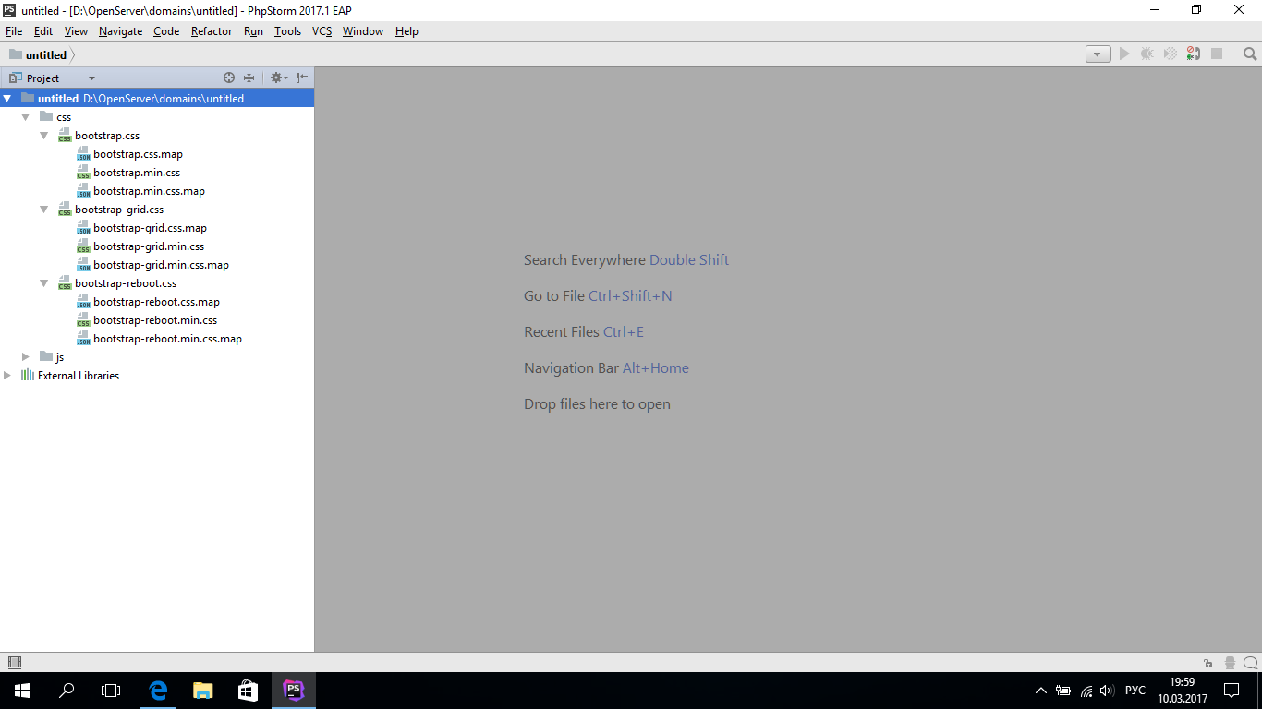Click the Scroll from Source target icon
Screen dimensions: 1262x709
pos(229,78)
